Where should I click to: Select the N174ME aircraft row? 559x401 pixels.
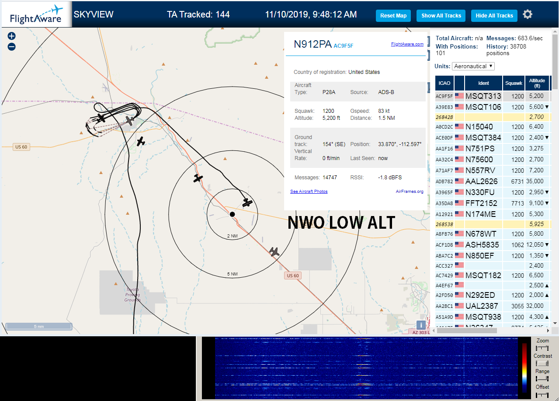(493, 214)
